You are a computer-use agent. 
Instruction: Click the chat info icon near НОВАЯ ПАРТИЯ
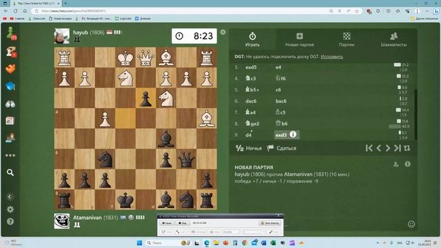tap(407, 164)
